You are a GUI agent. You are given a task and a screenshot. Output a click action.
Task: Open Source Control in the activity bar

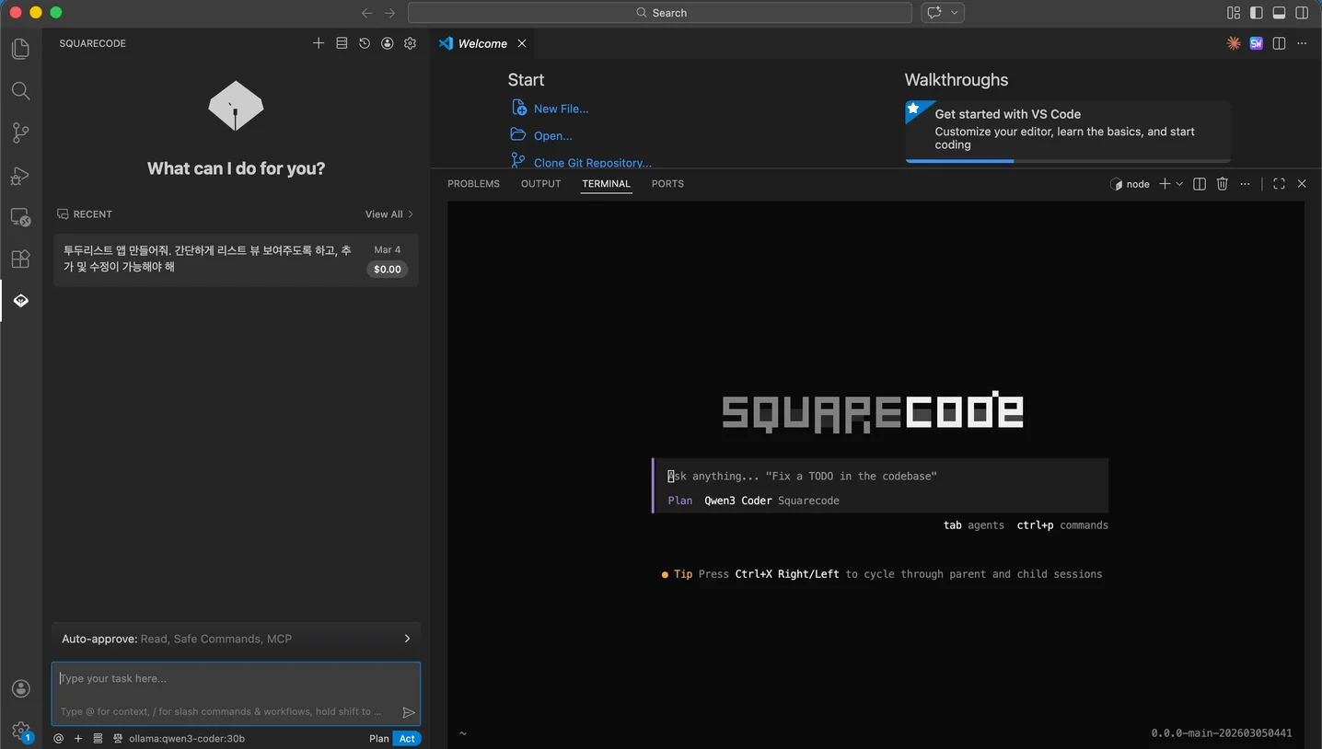click(20, 133)
